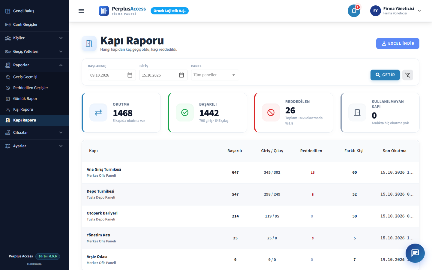432x270 pixels.
Task: Click the Kullanılmayan Kapı door icon
Action: (357, 112)
